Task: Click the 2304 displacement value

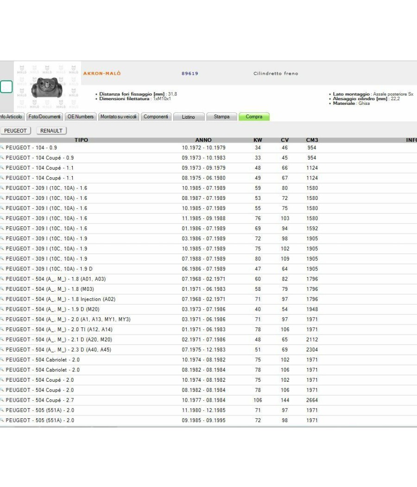Action: coord(312,350)
